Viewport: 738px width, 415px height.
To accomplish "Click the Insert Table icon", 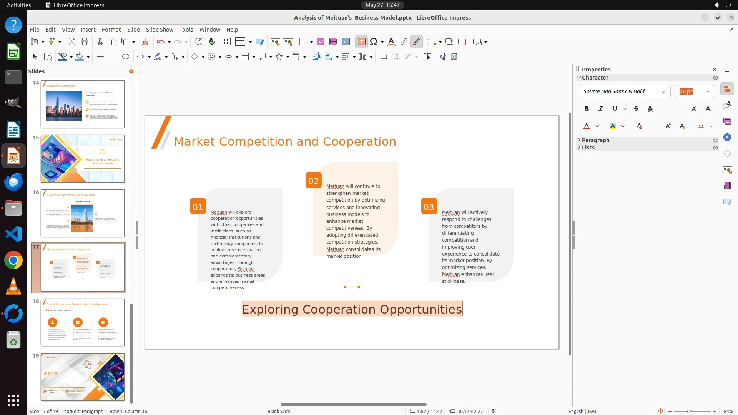I will pyautogui.click(x=303, y=42).
